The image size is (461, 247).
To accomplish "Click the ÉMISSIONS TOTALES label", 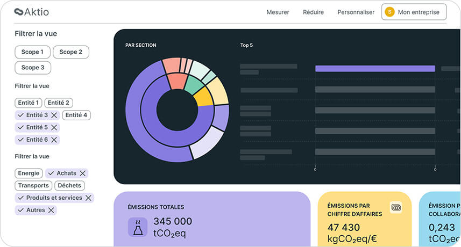I will 156,207.
